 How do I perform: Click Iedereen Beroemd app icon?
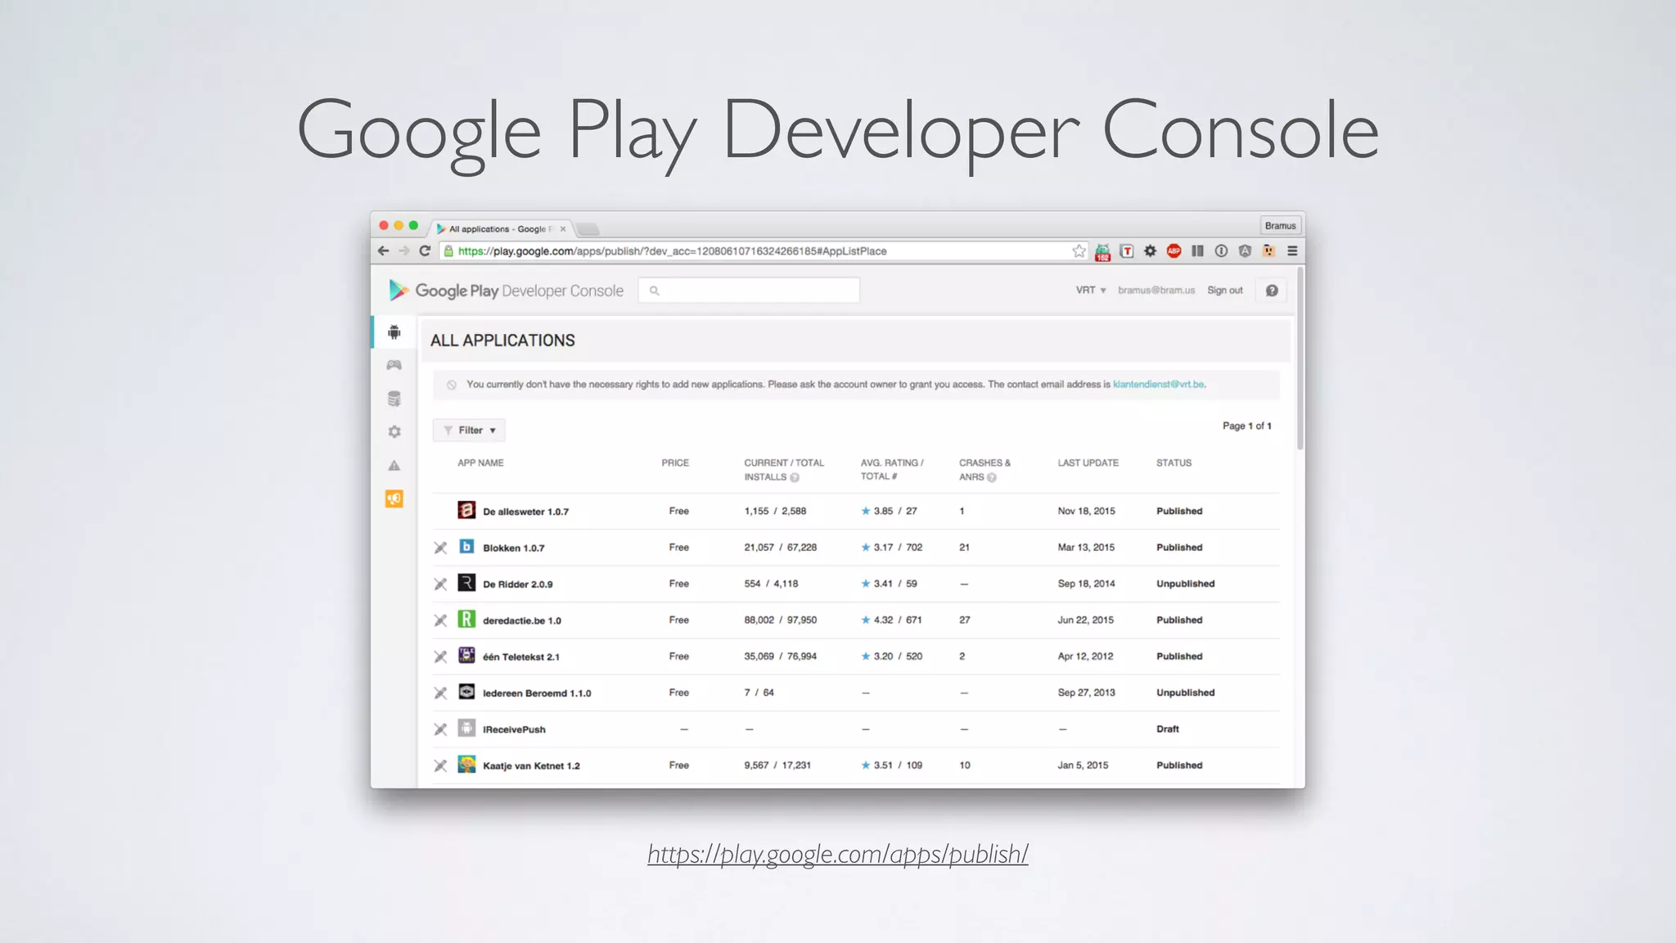point(466,692)
